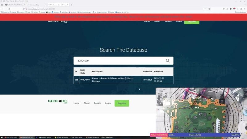Expand the Banking bookmarks folder
This screenshot has width=247, height=139.
click(x=111, y=12)
